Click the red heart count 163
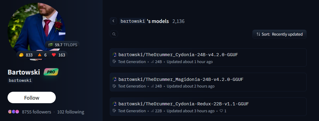 tap(58, 55)
